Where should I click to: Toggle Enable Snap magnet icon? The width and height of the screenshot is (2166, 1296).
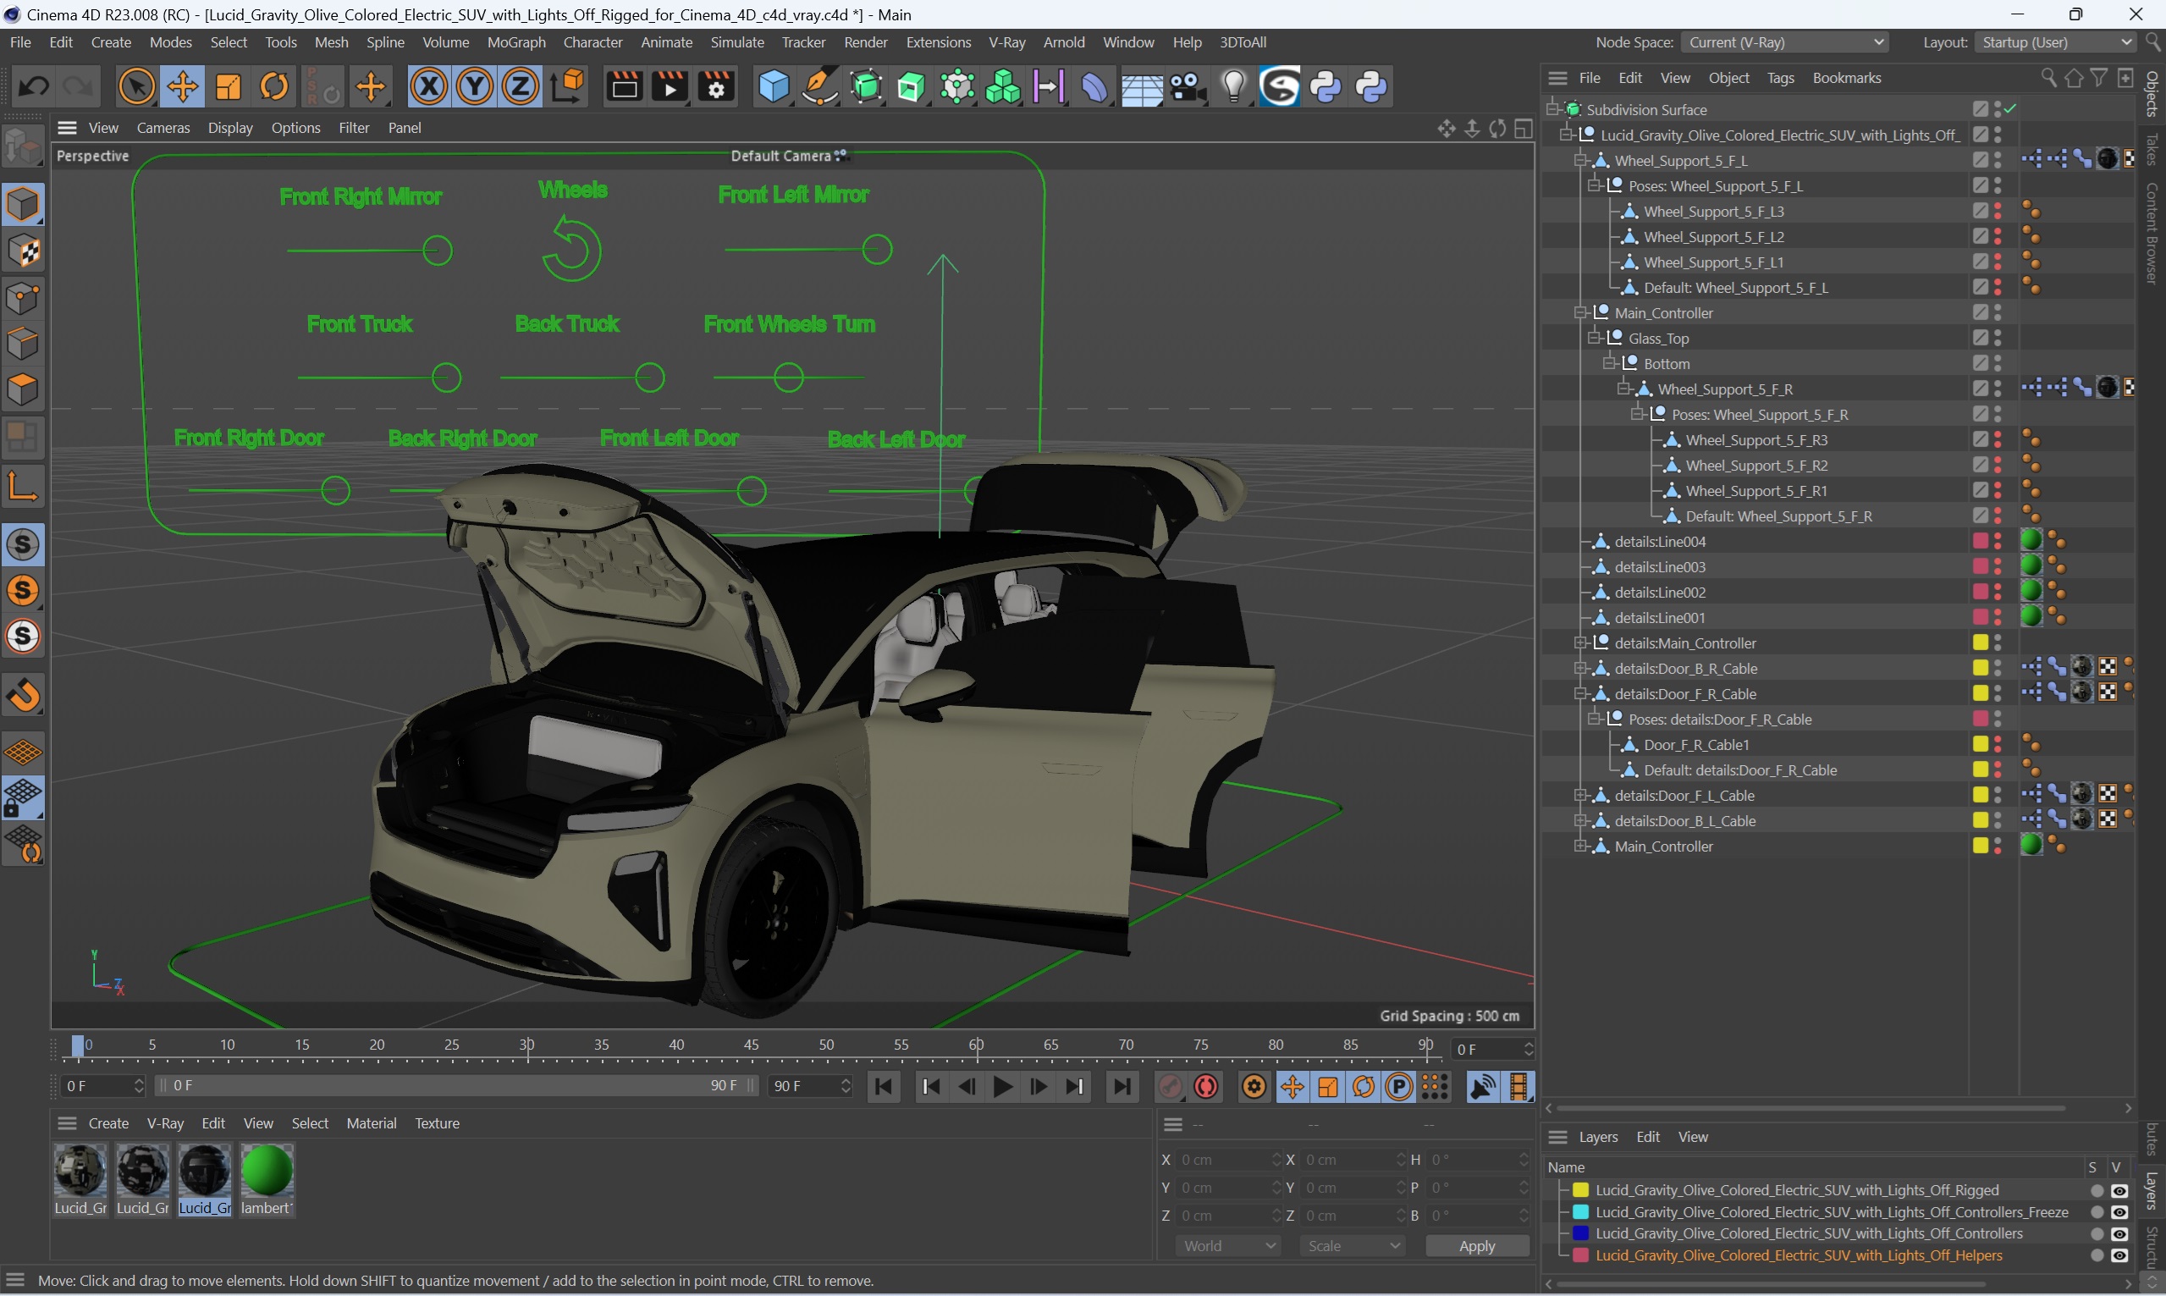pyautogui.click(x=24, y=696)
